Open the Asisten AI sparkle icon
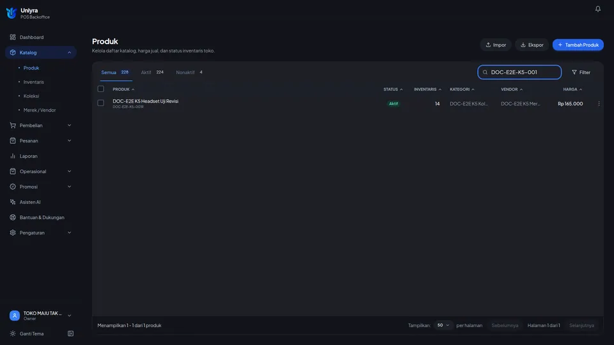Screen dimensions: 614x345 click(x=13, y=202)
